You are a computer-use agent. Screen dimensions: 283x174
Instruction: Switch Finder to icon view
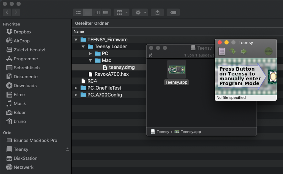[78, 12]
